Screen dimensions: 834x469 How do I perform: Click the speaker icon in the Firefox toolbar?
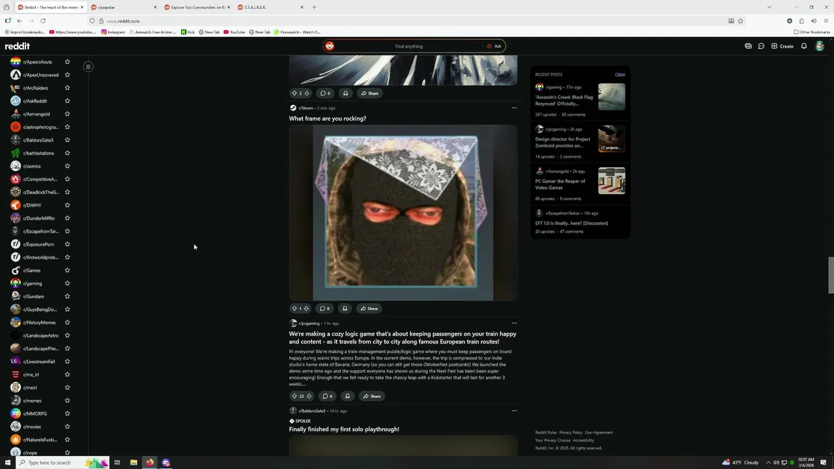(814, 21)
